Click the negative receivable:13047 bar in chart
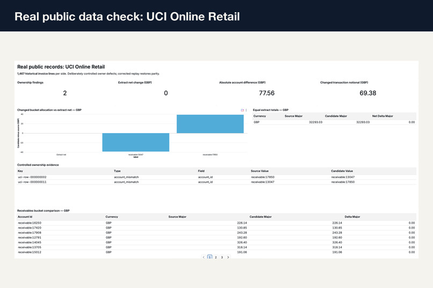This screenshot has width=433, height=288. (x=135, y=142)
